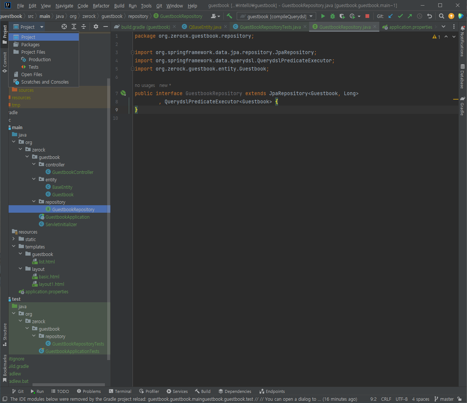Hide the Project tool window
Viewport: 467px width, 403px height.
(106, 26)
